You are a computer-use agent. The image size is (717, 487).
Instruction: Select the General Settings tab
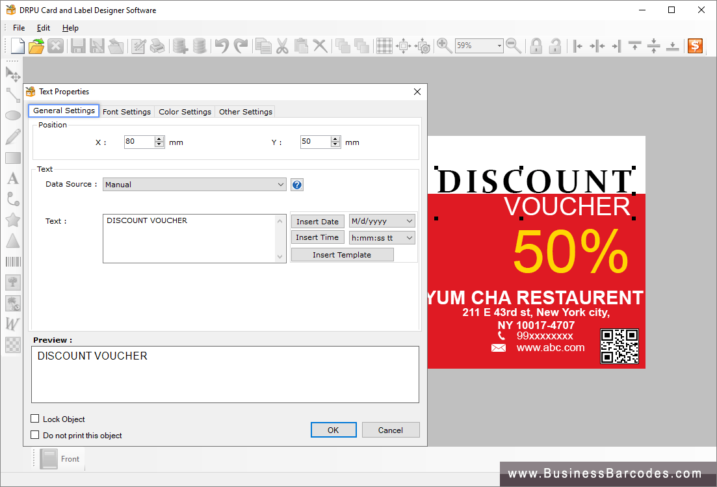[x=64, y=111]
